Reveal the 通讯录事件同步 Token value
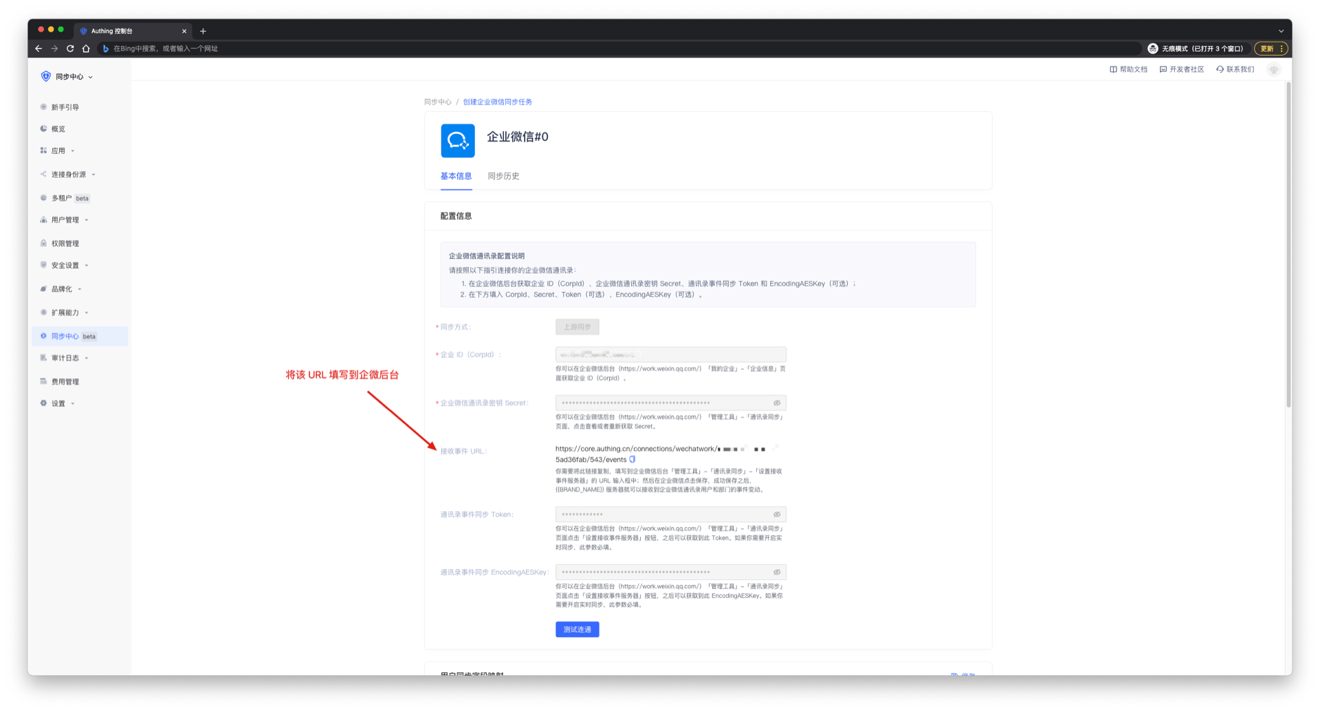Image resolution: width=1320 pixels, height=712 pixels. [777, 514]
